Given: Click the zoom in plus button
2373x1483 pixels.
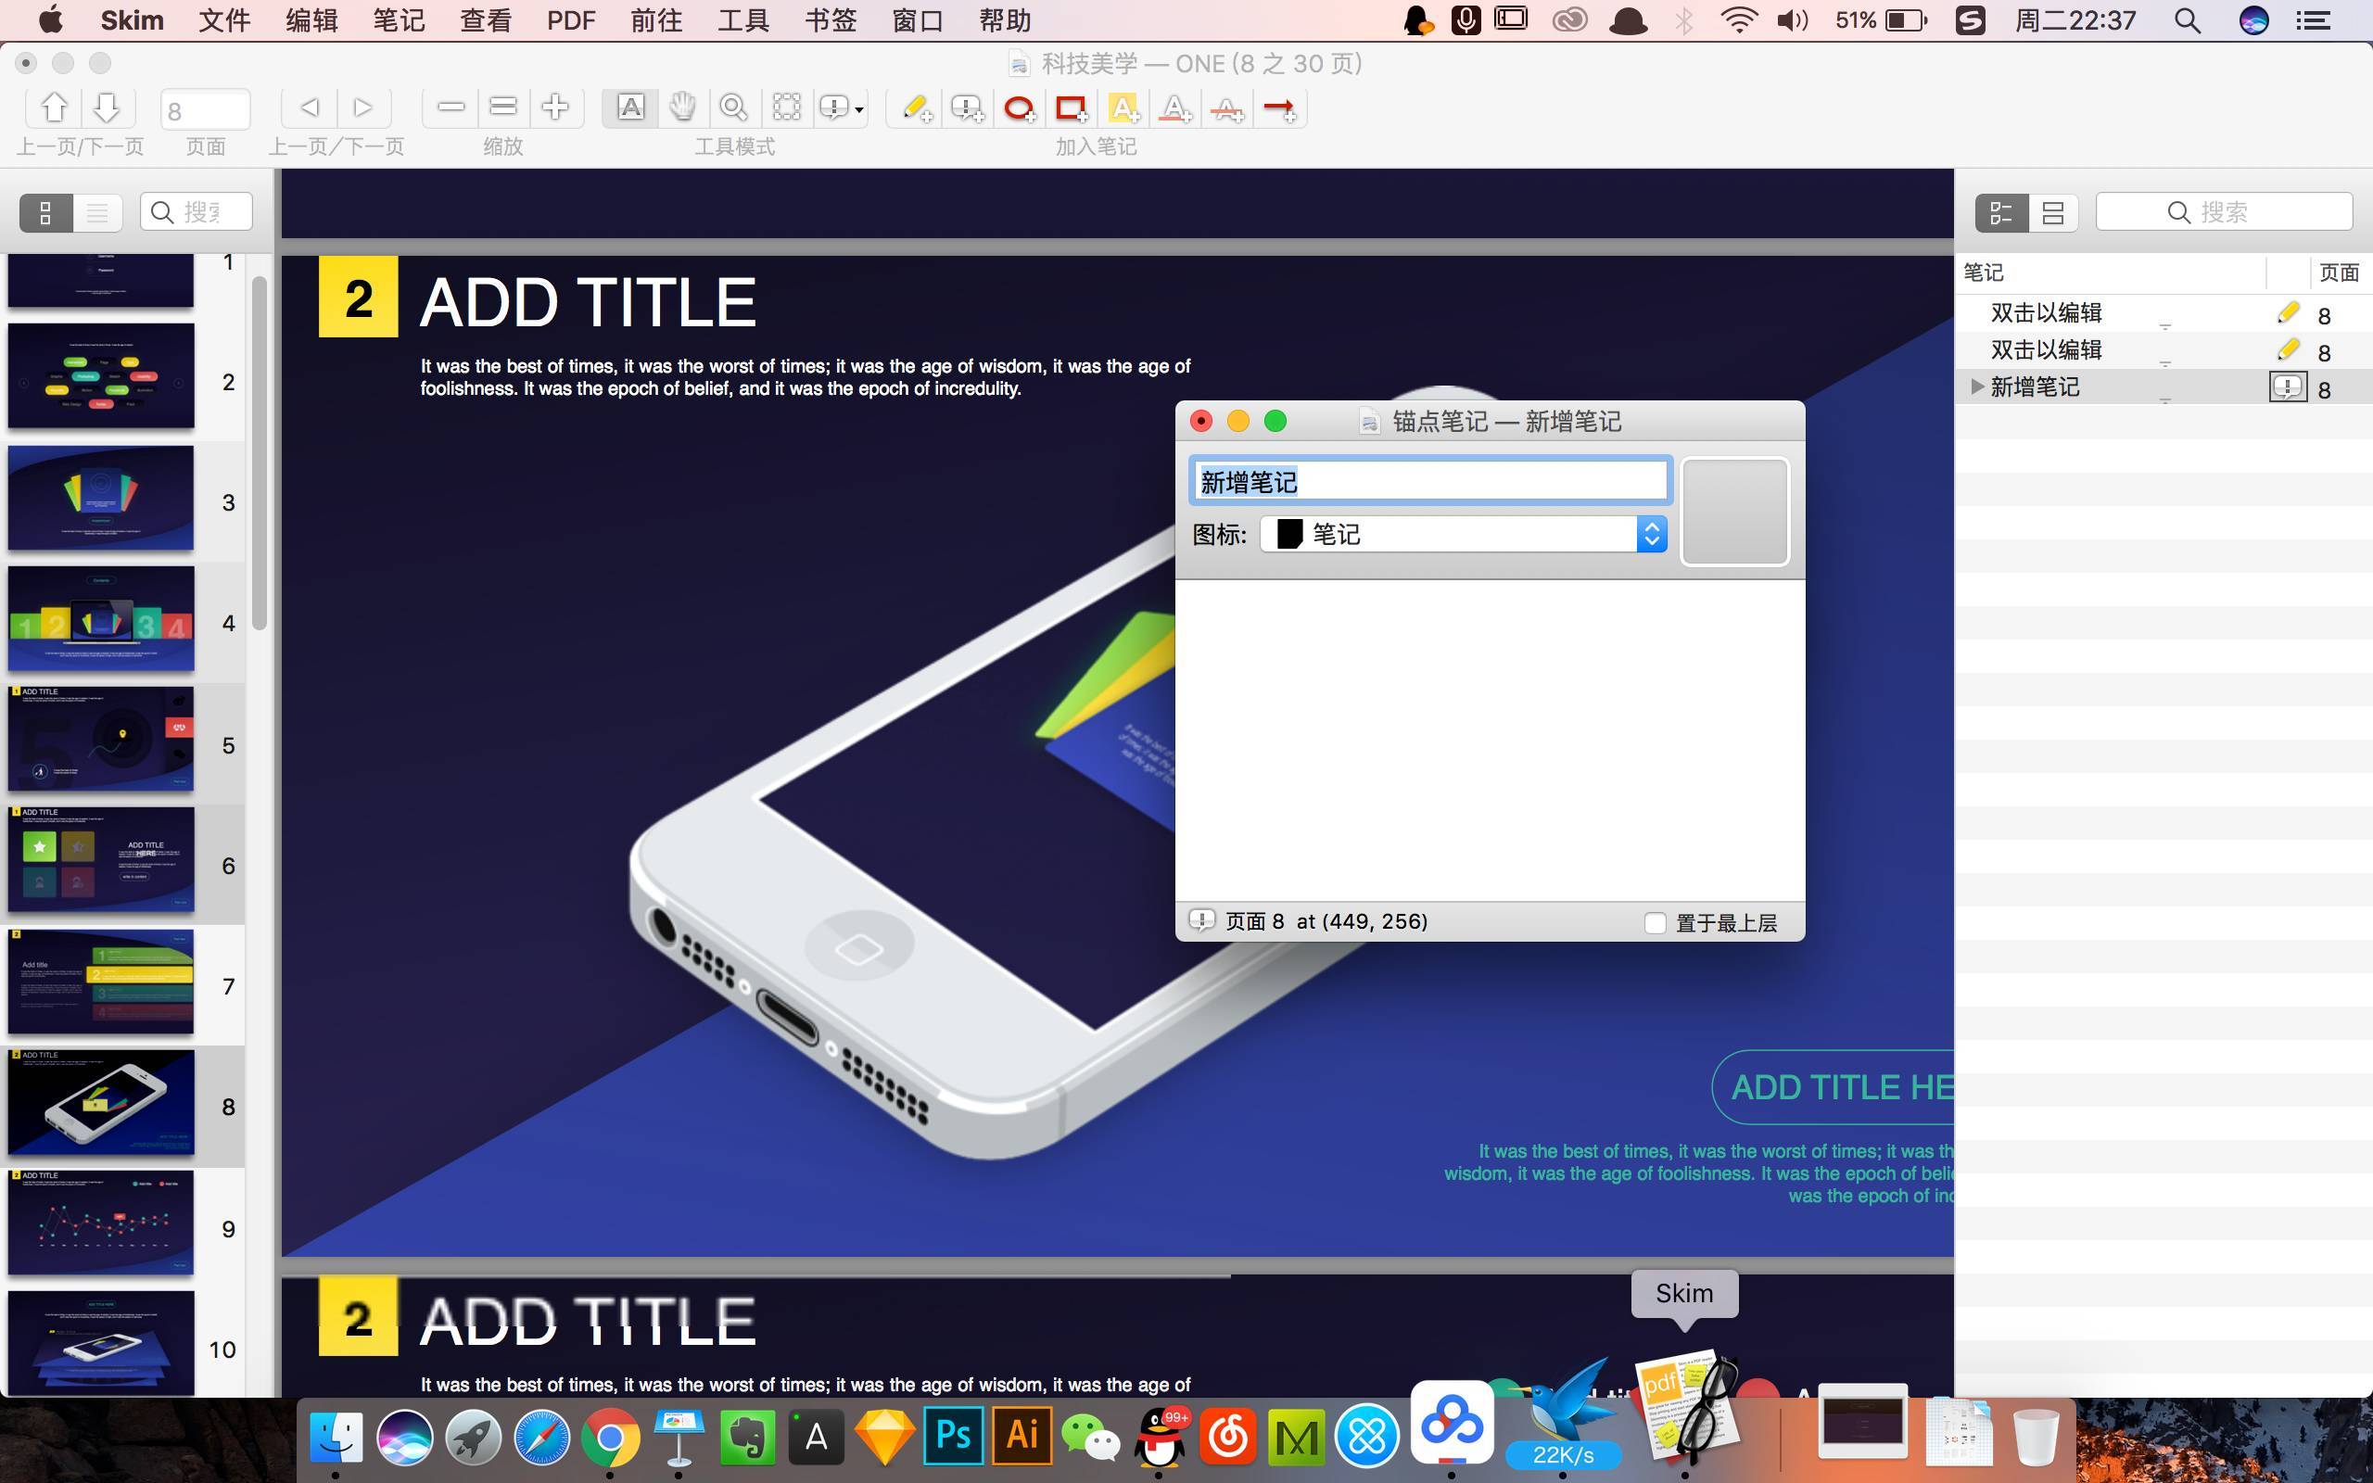Looking at the screenshot, I should pyautogui.click(x=555, y=107).
